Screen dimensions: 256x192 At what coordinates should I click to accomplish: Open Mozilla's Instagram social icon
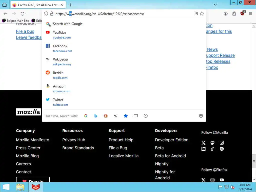[x=221, y=143]
